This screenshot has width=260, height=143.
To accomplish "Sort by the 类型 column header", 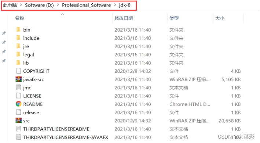I will click(x=174, y=18).
